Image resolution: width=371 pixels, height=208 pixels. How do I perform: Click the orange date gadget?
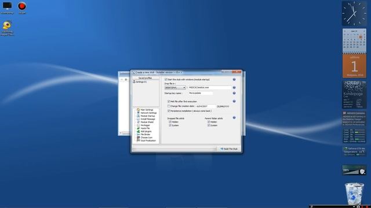(354, 66)
